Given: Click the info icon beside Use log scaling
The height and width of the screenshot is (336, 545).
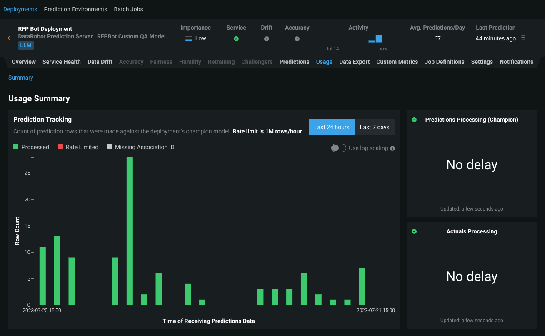Looking at the screenshot, I should 392,148.
